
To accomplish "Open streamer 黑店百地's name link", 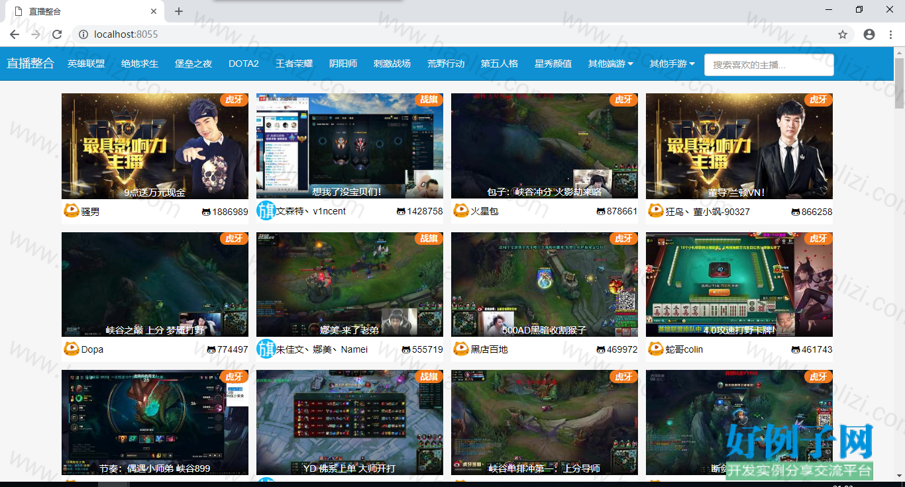I will tap(489, 349).
